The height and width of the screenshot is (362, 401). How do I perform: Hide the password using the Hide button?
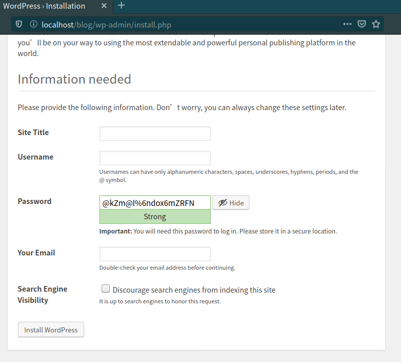[x=231, y=203]
